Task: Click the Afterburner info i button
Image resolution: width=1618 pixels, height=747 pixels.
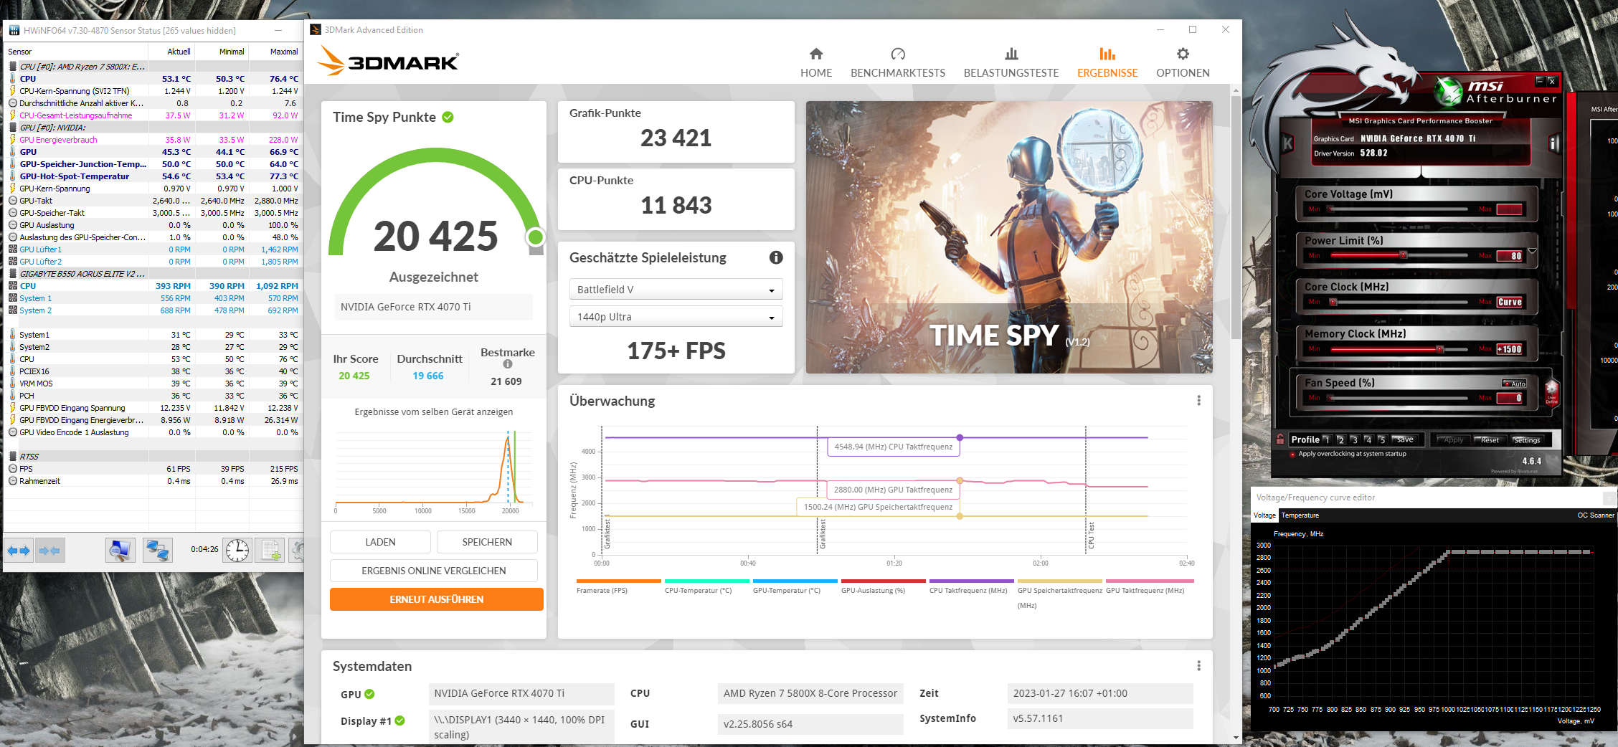Action: click(1554, 143)
